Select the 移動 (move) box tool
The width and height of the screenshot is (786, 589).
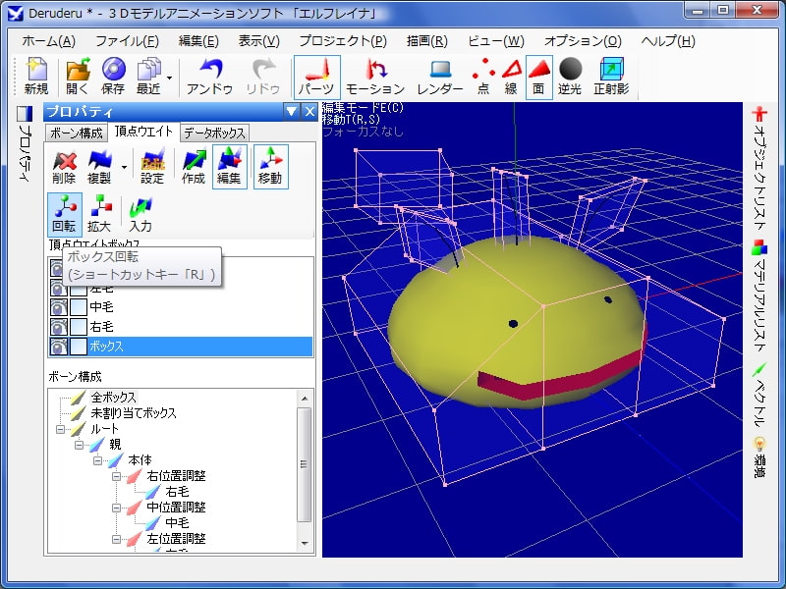(x=269, y=166)
